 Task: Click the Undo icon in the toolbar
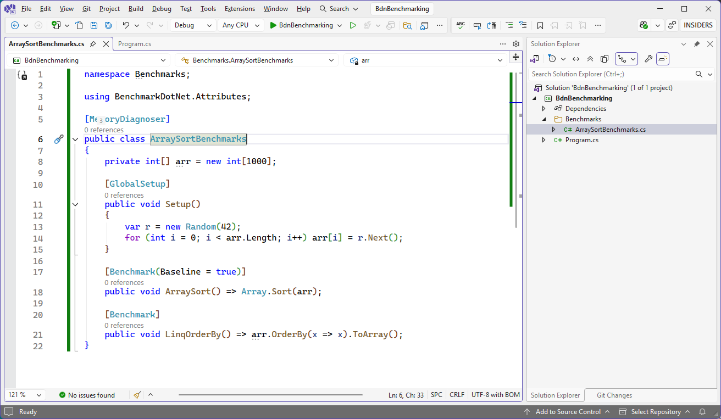(126, 25)
